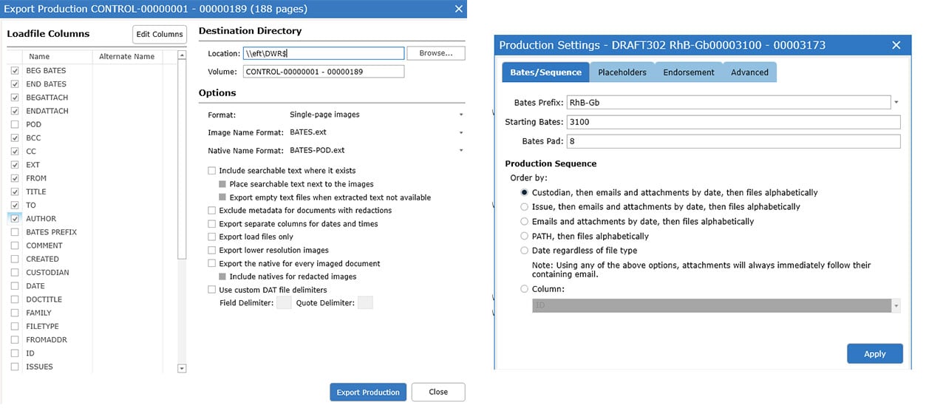Click the Starting Bates input field

pos(733,122)
